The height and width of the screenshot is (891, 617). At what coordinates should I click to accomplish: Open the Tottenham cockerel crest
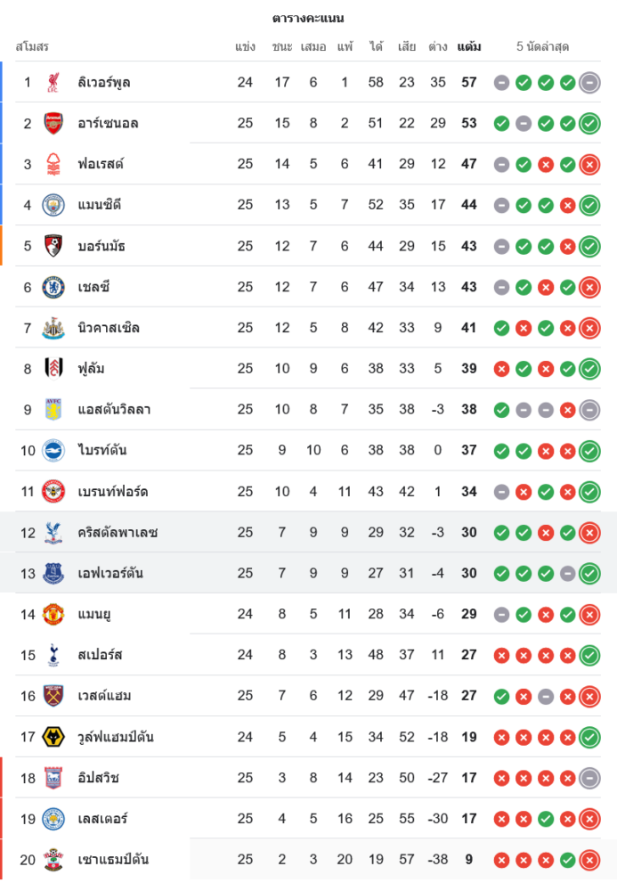click(53, 655)
